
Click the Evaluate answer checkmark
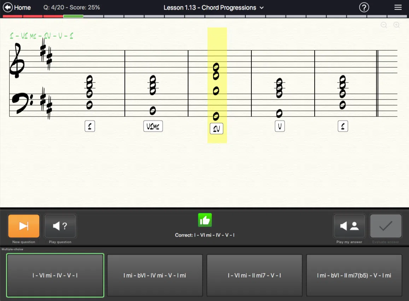(386, 226)
